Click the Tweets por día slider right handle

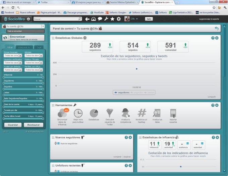click(43, 113)
